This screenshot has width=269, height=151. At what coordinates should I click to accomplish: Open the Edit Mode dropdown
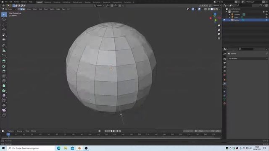coord(9,9)
